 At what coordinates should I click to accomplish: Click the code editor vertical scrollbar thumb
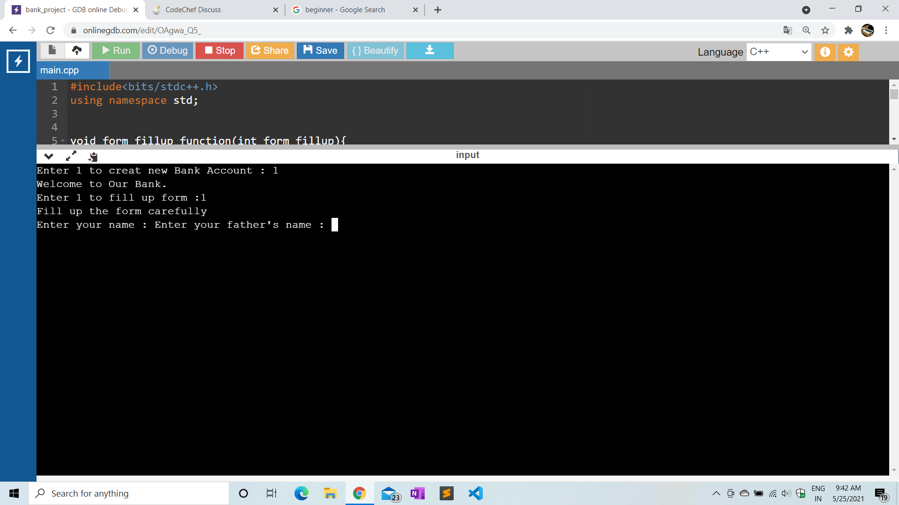[894, 94]
